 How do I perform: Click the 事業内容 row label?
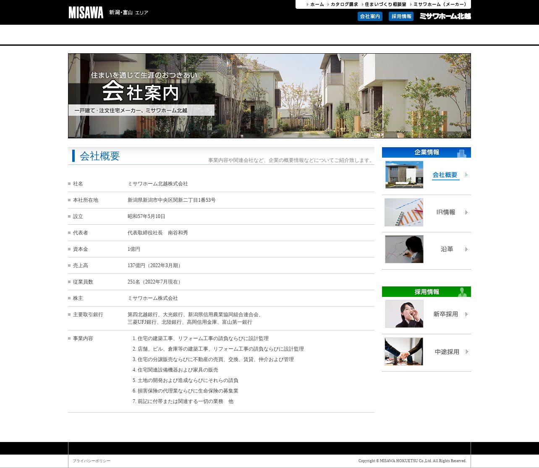click(x=83, y=338)
